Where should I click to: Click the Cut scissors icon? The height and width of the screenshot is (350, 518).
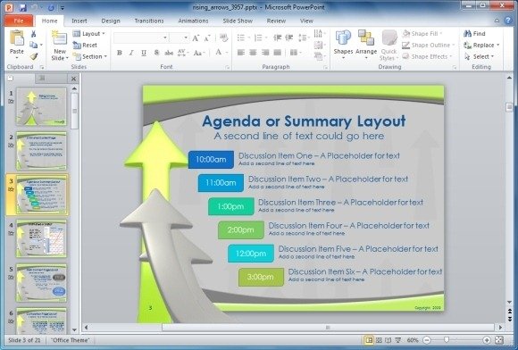pos(33,34)
